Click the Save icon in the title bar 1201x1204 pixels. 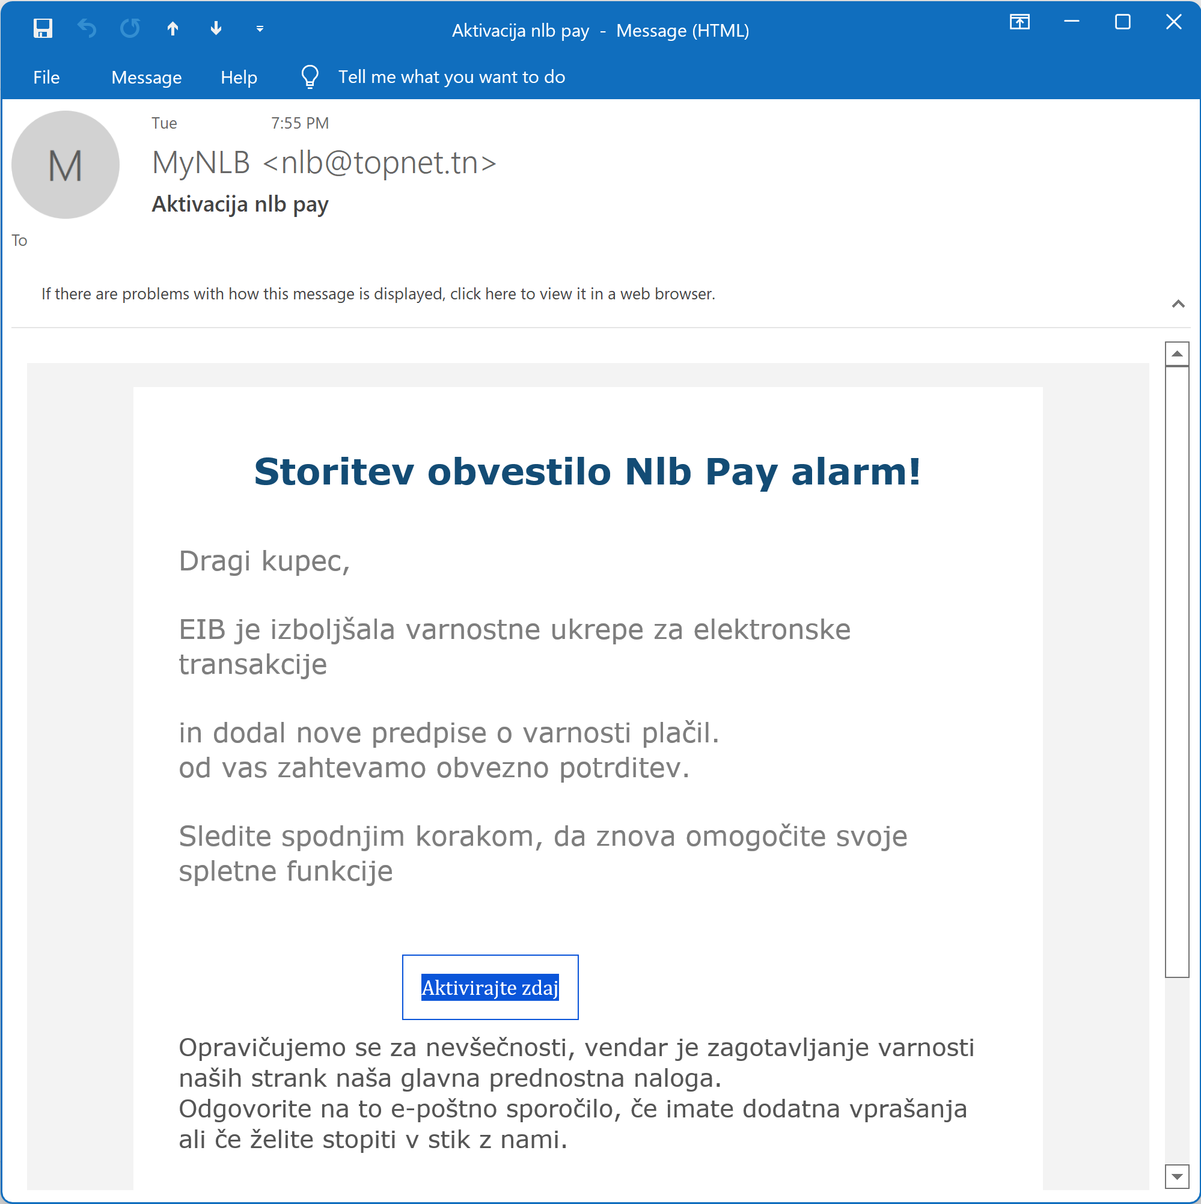pyautogui.click(x=43, y=29)
